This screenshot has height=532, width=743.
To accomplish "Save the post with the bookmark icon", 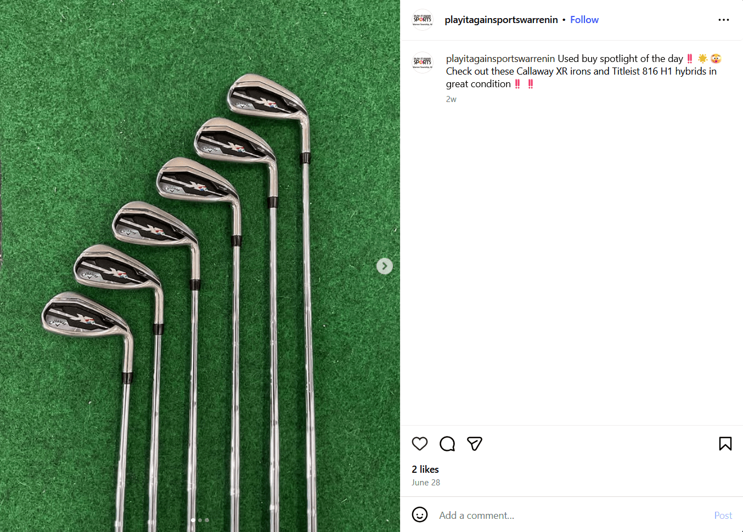I will tap(725, 444).
